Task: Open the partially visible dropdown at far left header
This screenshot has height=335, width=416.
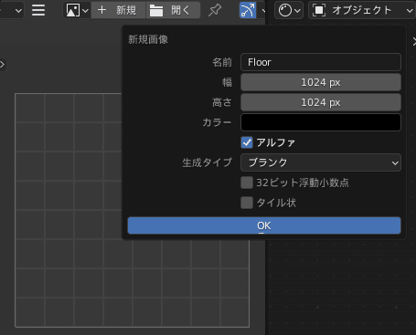Action: tap(12, 10)
